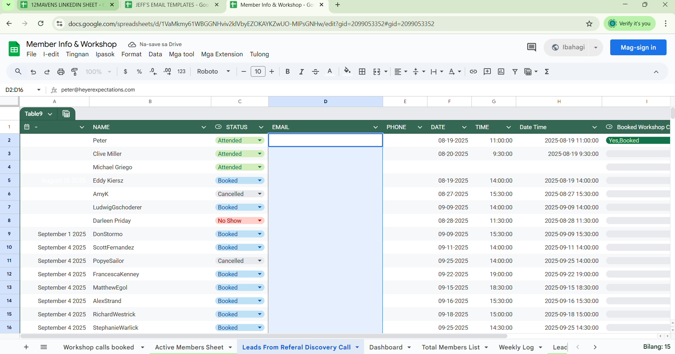The width and height of the screenshot is (675, 354).
Task: Open the borders tool in toolbar
Action: click(362, 72)
